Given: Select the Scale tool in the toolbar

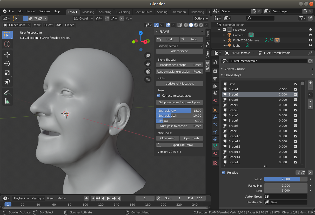Looking at the screenshot, I should [7, 73].
